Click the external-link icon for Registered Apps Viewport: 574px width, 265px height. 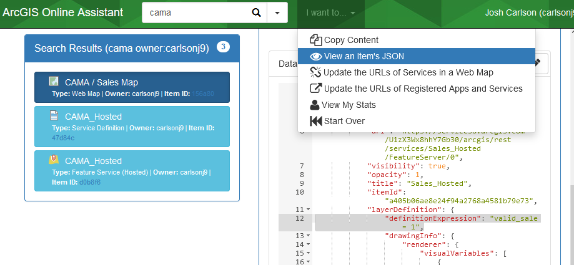pos(316,89)
